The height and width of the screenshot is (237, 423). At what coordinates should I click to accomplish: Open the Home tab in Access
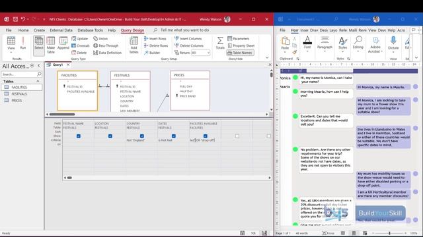pyautogui.click(x=24, y=30)
